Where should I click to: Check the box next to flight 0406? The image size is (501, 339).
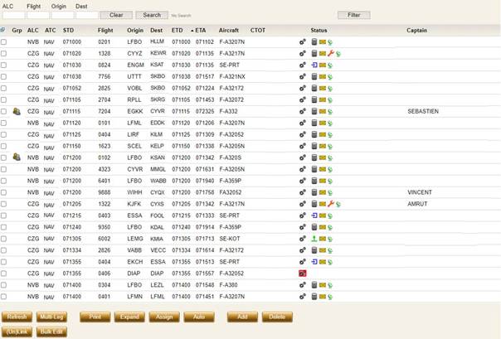click(3, 274)
